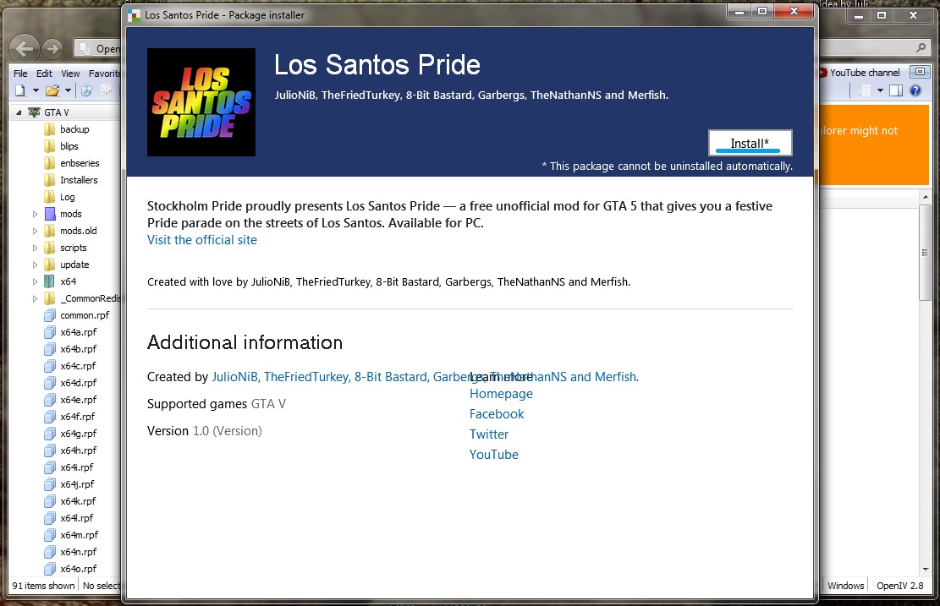Go forward in OpenIV navigation
This screenshot has width=940, height=606.
point(52,48)
